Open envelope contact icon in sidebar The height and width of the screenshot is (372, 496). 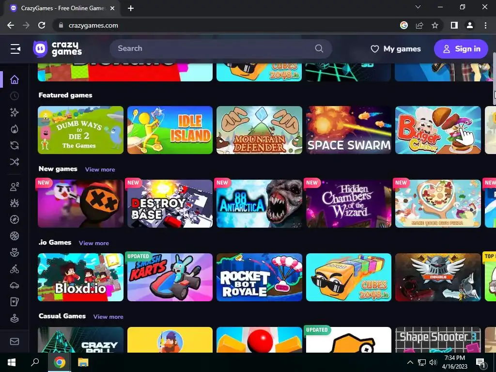coord(15,341)
